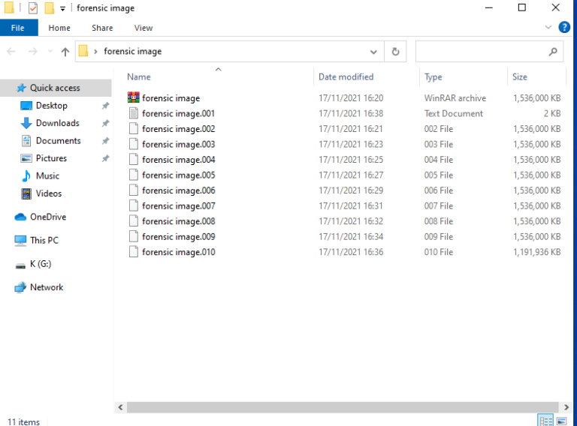
Task: Go up one folder level arrow
Action: [x=65, y=52]
